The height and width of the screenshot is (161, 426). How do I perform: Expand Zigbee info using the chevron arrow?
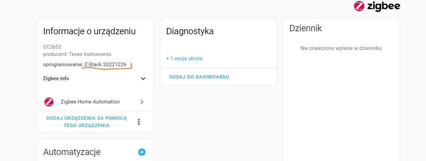pyautogui.click(x=143, y=79)
